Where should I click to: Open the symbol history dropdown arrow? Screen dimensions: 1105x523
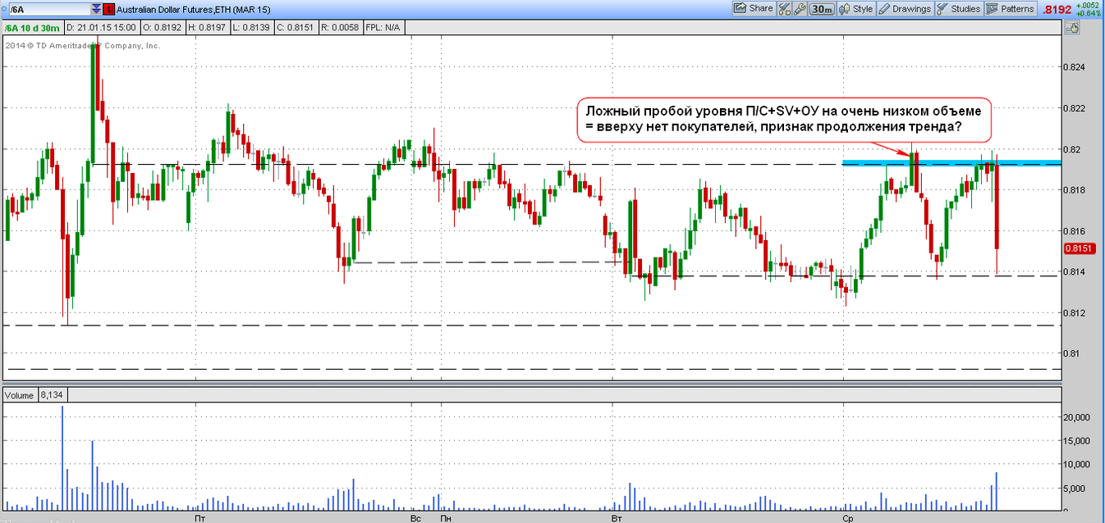point(97,8)
